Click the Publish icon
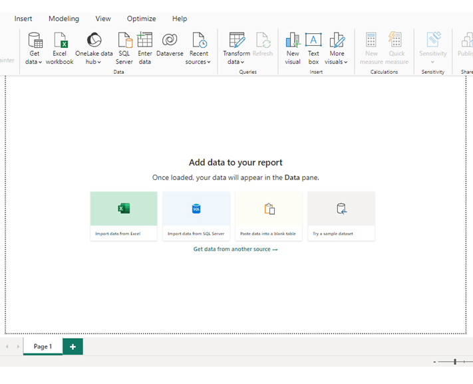This screenshot has height=384, width=473. point(467,40)
